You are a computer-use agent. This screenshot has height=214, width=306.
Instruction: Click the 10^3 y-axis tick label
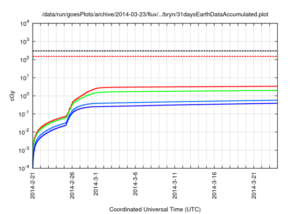24,42
